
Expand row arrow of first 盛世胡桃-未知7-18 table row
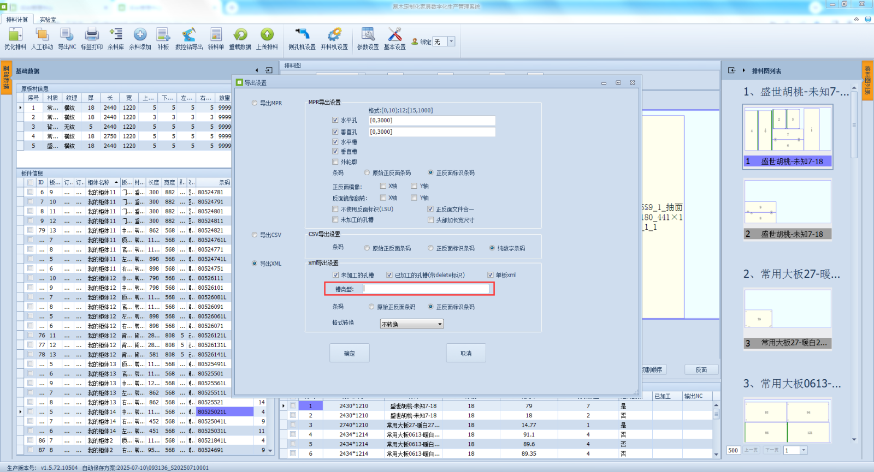pos(283,406)
